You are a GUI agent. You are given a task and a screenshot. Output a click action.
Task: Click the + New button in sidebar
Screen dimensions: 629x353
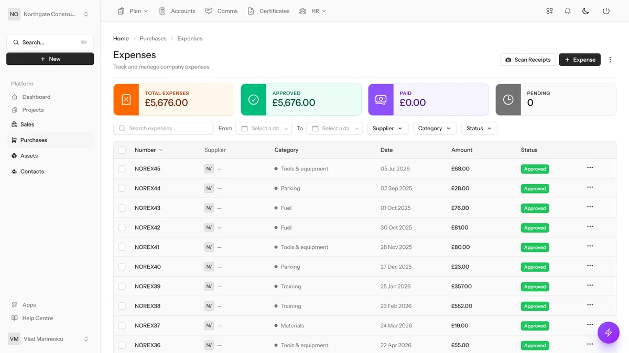50,59
